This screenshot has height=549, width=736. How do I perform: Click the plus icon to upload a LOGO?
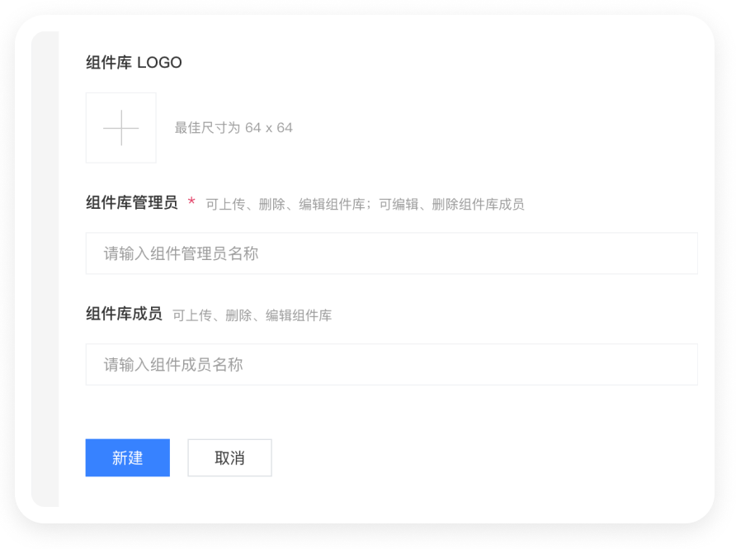(x=121, y=128)
